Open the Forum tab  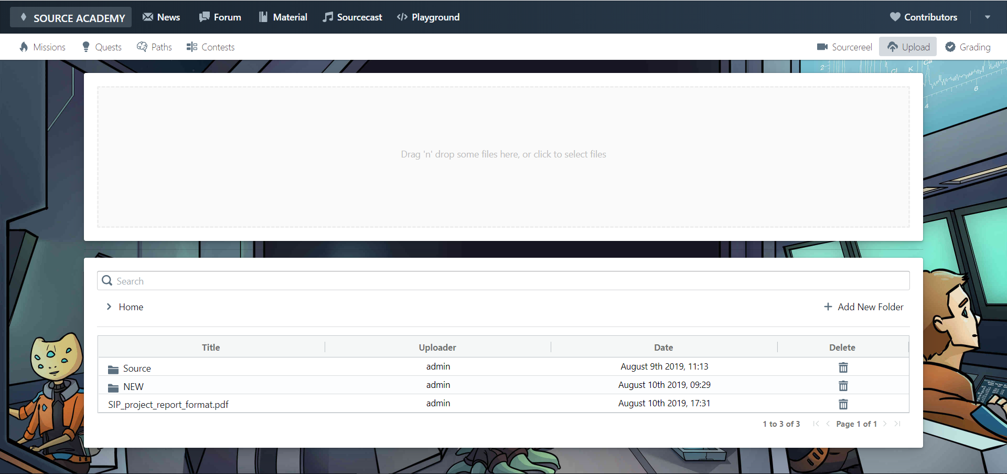220,17
